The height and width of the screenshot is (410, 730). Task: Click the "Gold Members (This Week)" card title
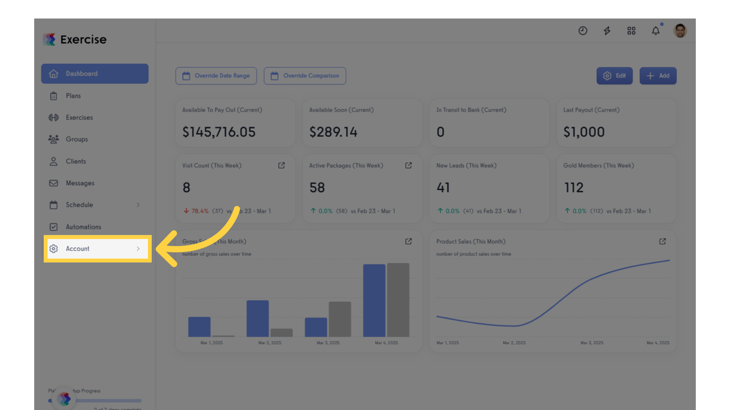coord(599,165)
